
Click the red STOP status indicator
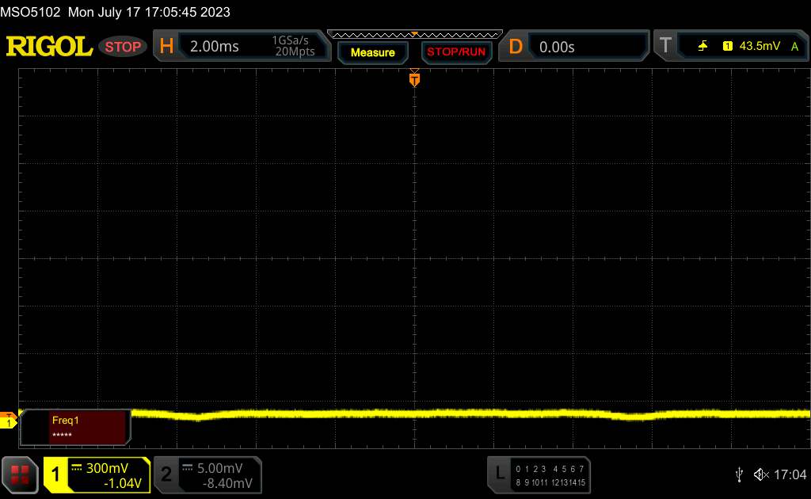(x=123, y=47)
